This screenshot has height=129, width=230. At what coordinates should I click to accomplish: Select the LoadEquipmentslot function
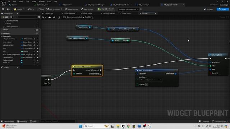11,27
